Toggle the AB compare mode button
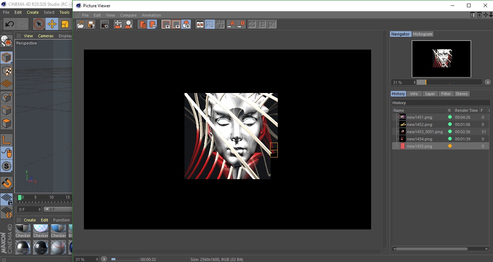This screenshot has width=493, height=262. pos(200,25)
